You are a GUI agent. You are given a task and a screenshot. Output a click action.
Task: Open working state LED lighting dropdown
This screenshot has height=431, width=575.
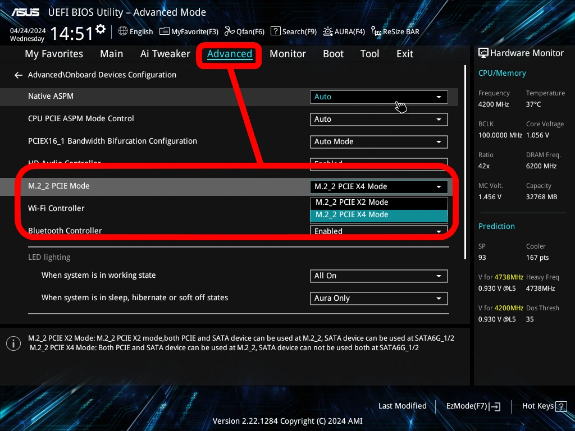click(x=379, y=276)
